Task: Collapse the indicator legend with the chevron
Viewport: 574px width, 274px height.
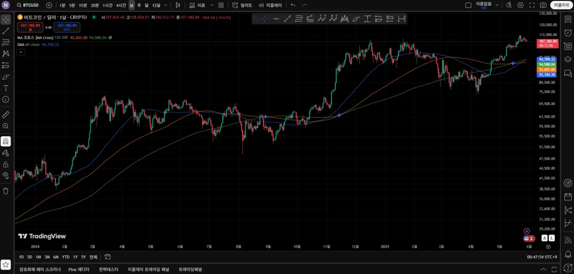Action: point(21,52)
